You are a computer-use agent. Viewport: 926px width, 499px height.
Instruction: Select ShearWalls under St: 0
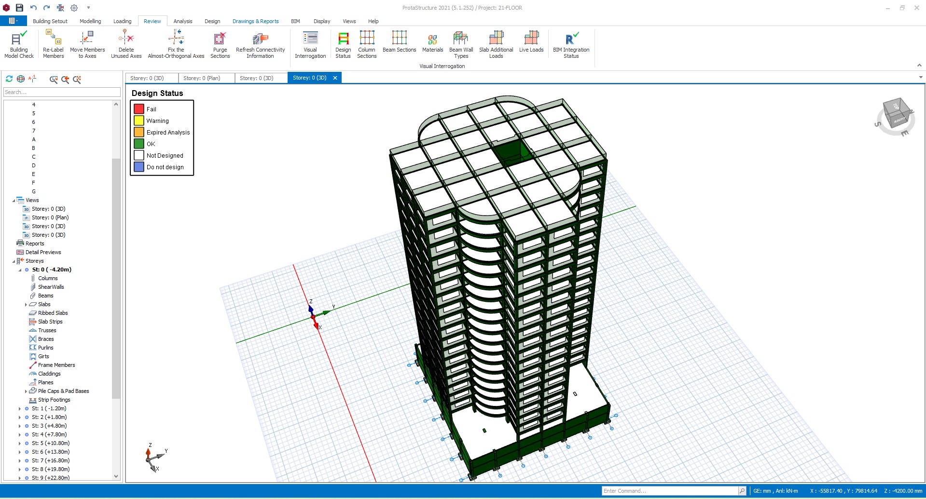point(51,287)
